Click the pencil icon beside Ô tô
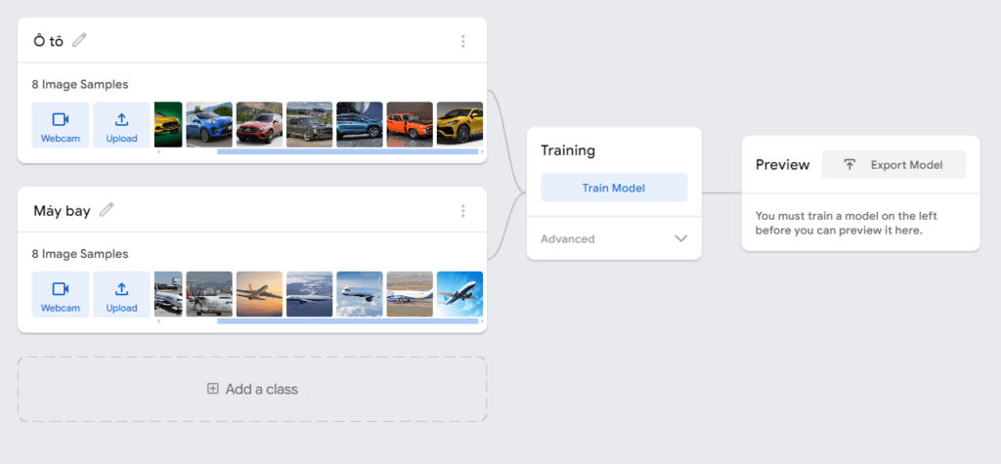1001x464 pixels. 79,40
